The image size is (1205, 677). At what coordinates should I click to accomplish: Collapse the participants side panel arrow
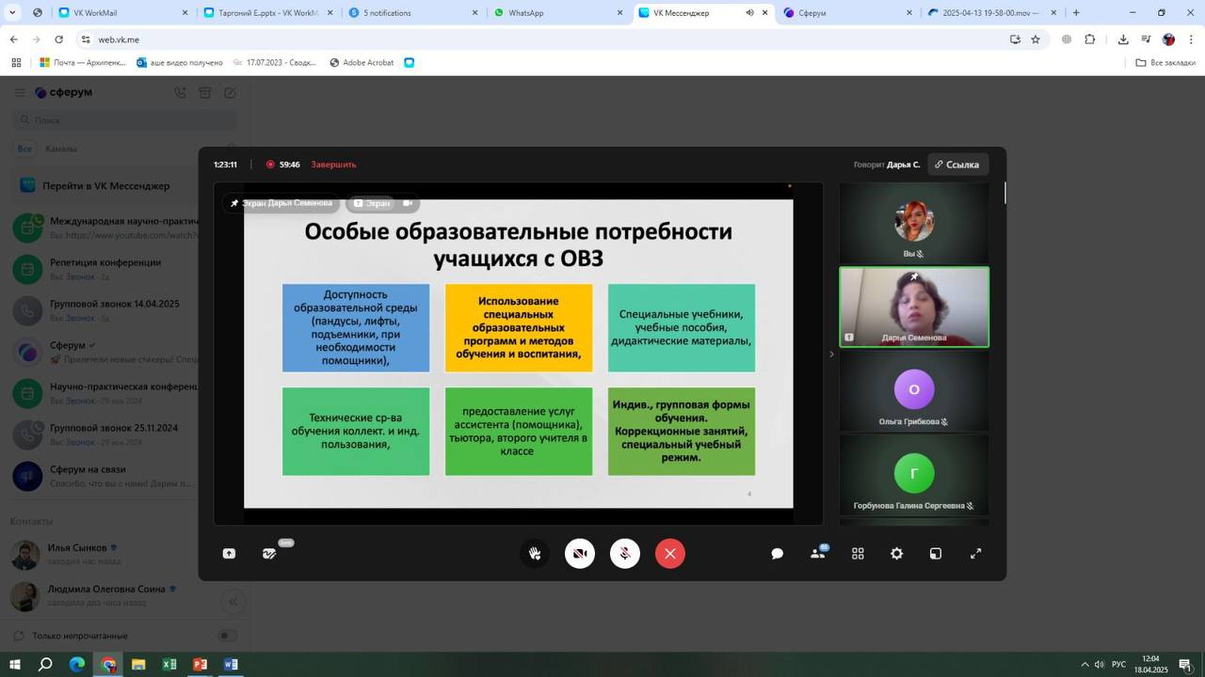pyautogui.click(x=831, y=354)
